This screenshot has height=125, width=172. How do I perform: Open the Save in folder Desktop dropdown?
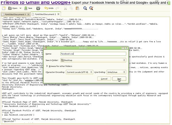(x=93, y=60)
